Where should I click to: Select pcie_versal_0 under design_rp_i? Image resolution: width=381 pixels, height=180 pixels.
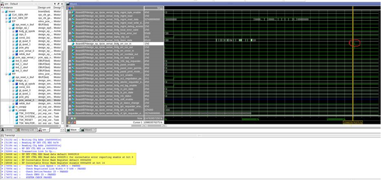27,100
